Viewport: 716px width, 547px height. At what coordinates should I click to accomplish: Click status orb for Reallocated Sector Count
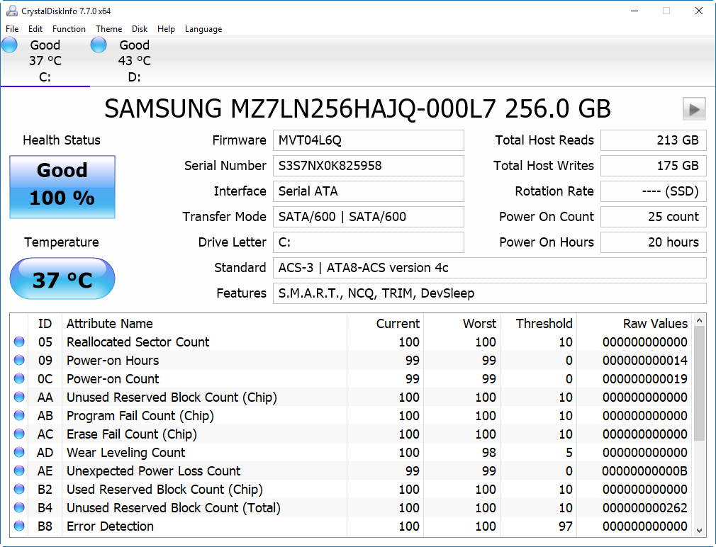coord(19,342)
